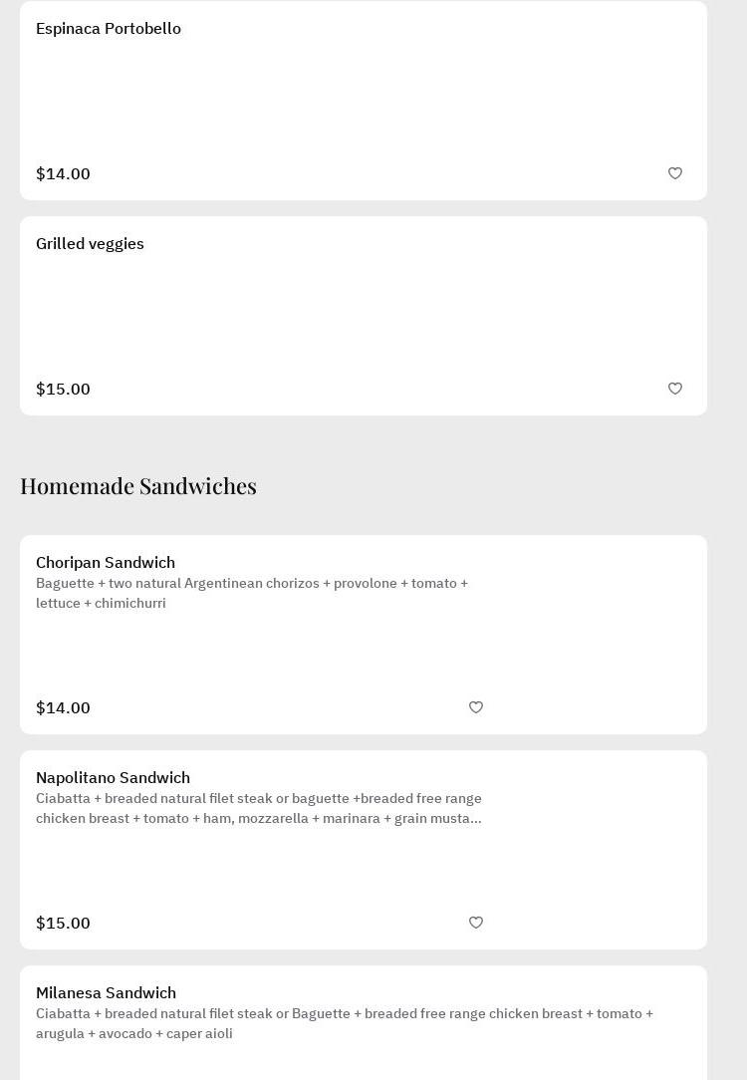Open the Choripan Sandwich title
Viewport: 747px width, 1080px height.
106,563
